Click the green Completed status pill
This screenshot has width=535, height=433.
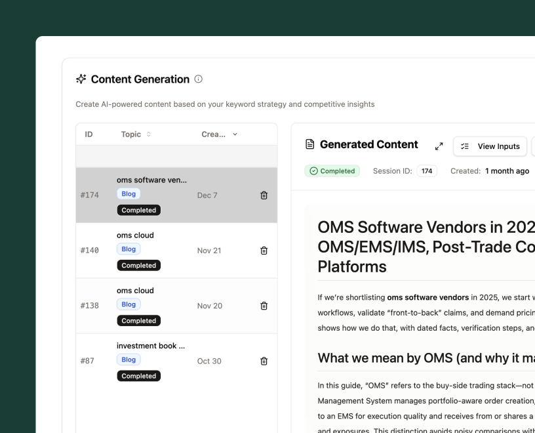(x=332, y=171)
